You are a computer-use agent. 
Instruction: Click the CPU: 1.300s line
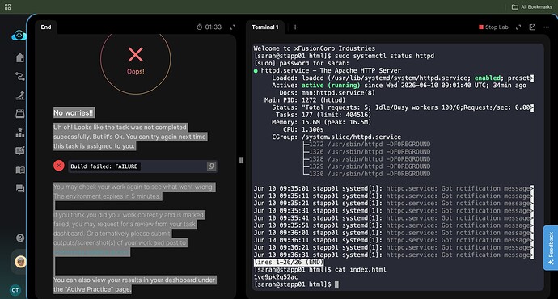(303, 129)
